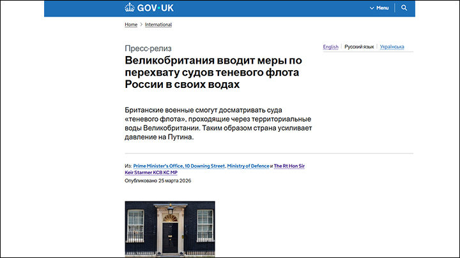Select the Русский язык language option
This screenshot has height=258, width=460.
359,47
